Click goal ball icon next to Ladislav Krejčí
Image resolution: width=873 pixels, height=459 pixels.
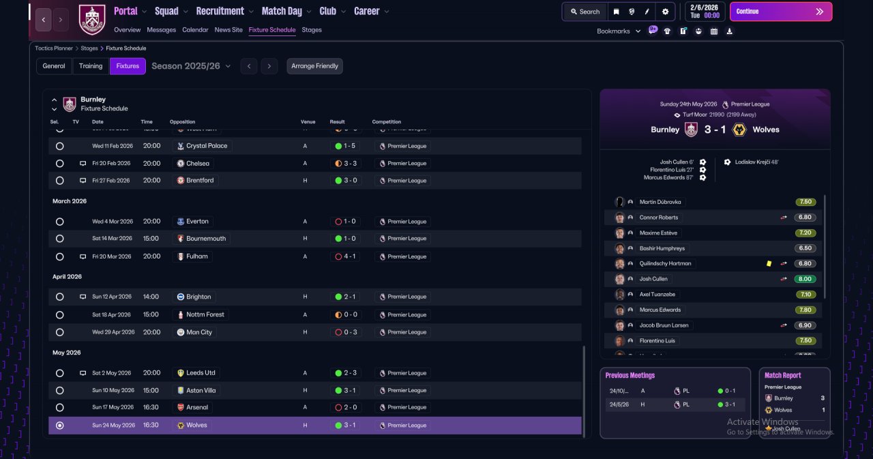(727, 162)
